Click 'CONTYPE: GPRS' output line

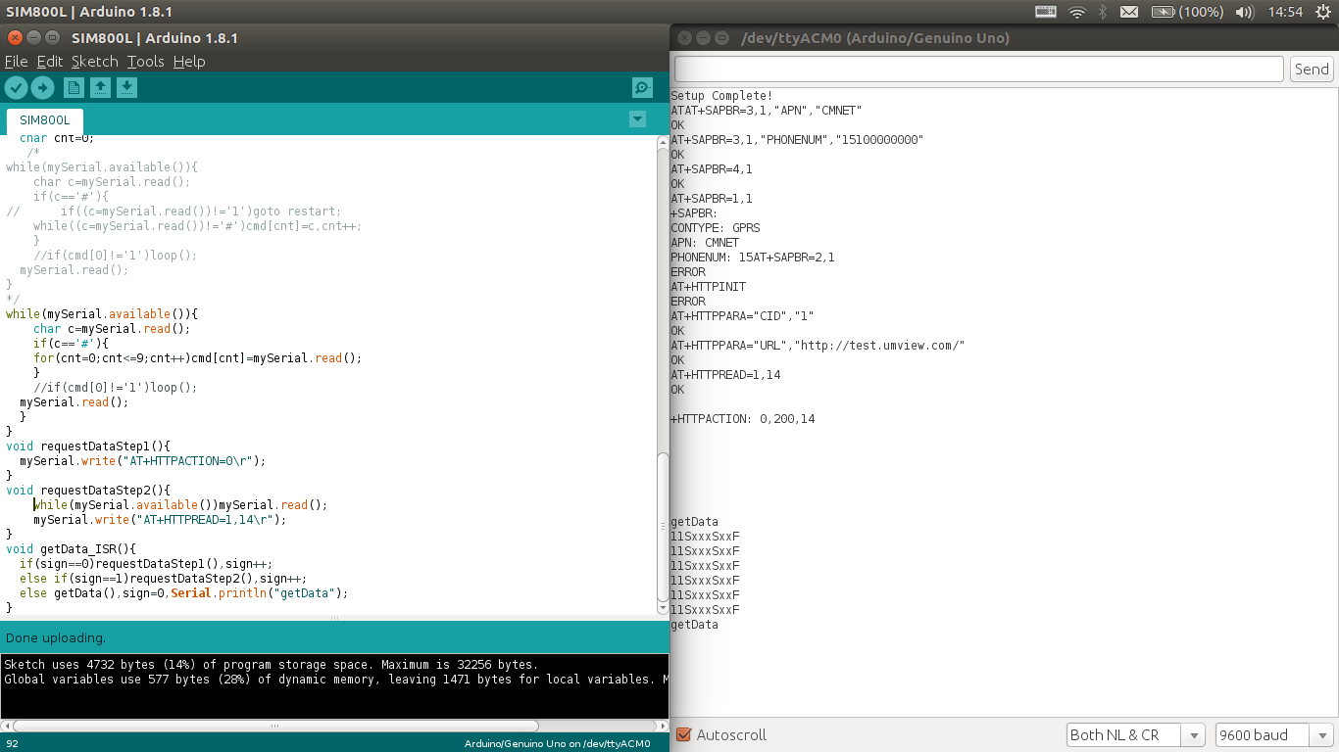tap(715, 228)
